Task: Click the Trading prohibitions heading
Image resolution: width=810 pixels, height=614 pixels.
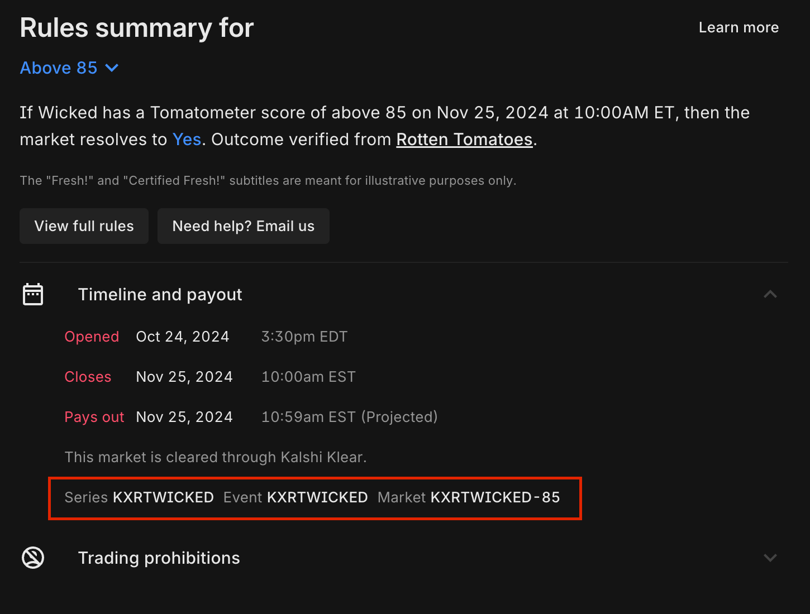Action: [159, 558]
